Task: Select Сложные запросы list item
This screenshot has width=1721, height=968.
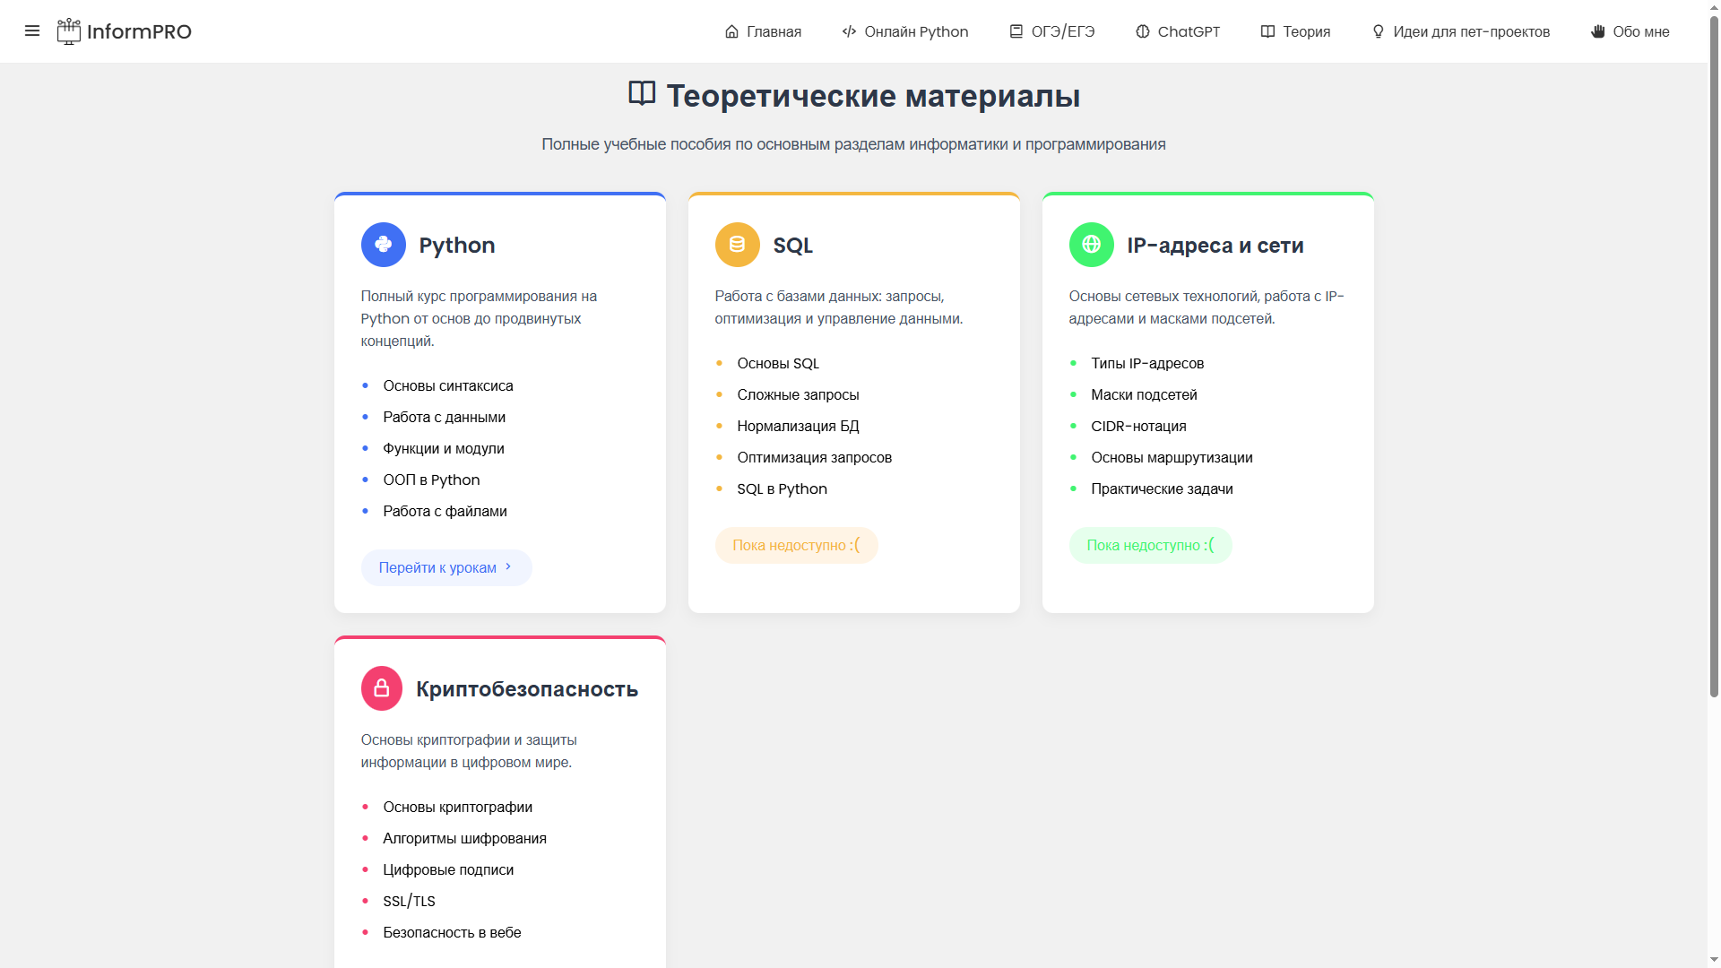Action: click(799, 394)
